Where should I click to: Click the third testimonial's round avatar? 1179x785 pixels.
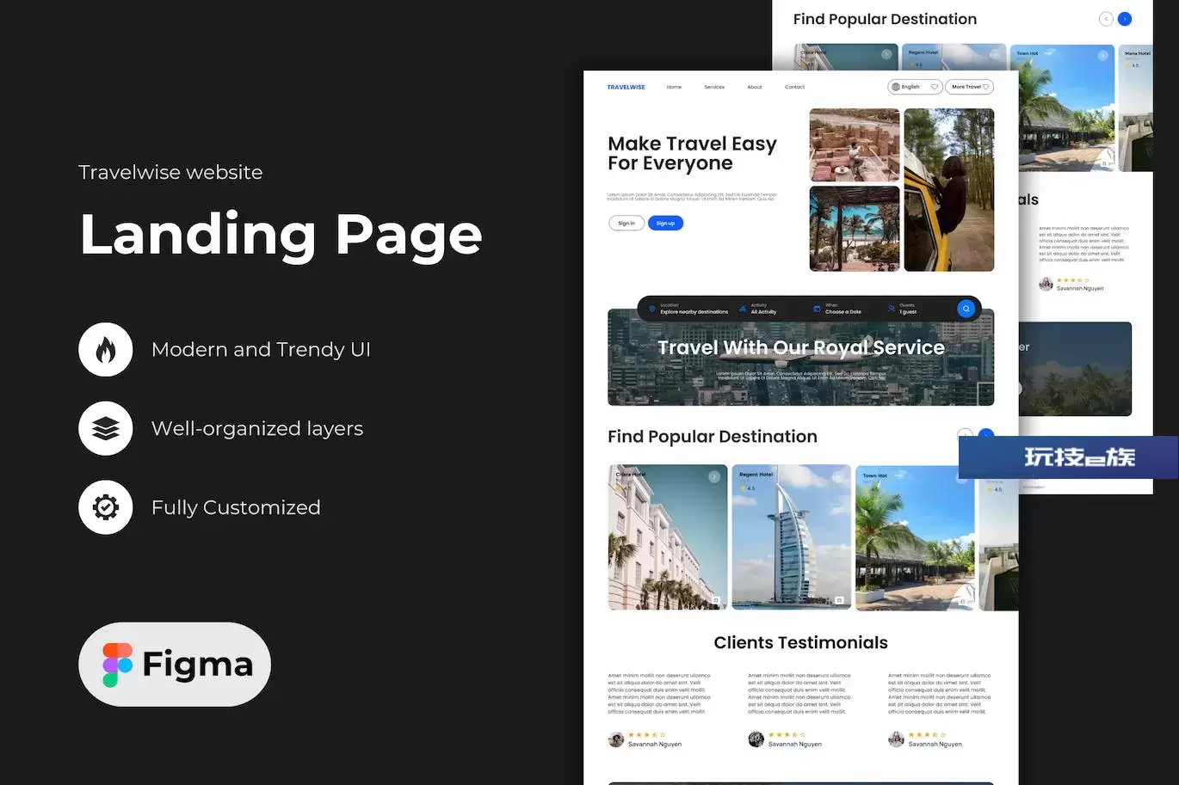coord(896,739)
